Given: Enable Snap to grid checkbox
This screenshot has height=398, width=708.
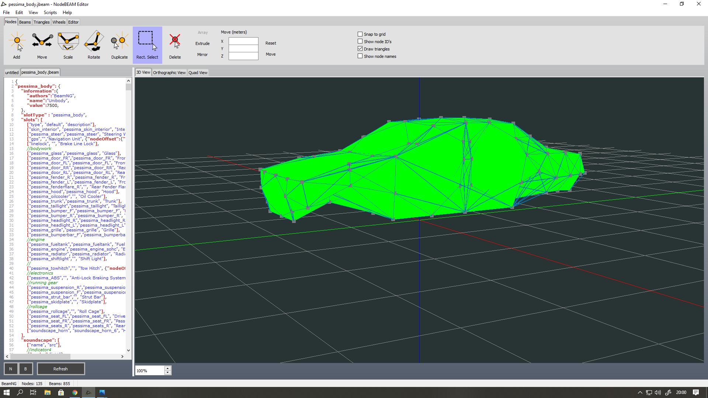Looking at the screenshot, I should coord(360,34).
